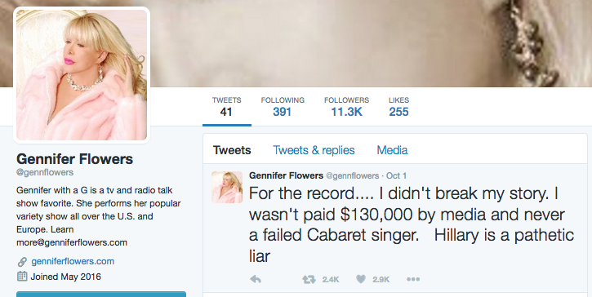Click the calendar icon beside Joined May 2016
Screen dimensions: 592x297
(x=22, y=277)
